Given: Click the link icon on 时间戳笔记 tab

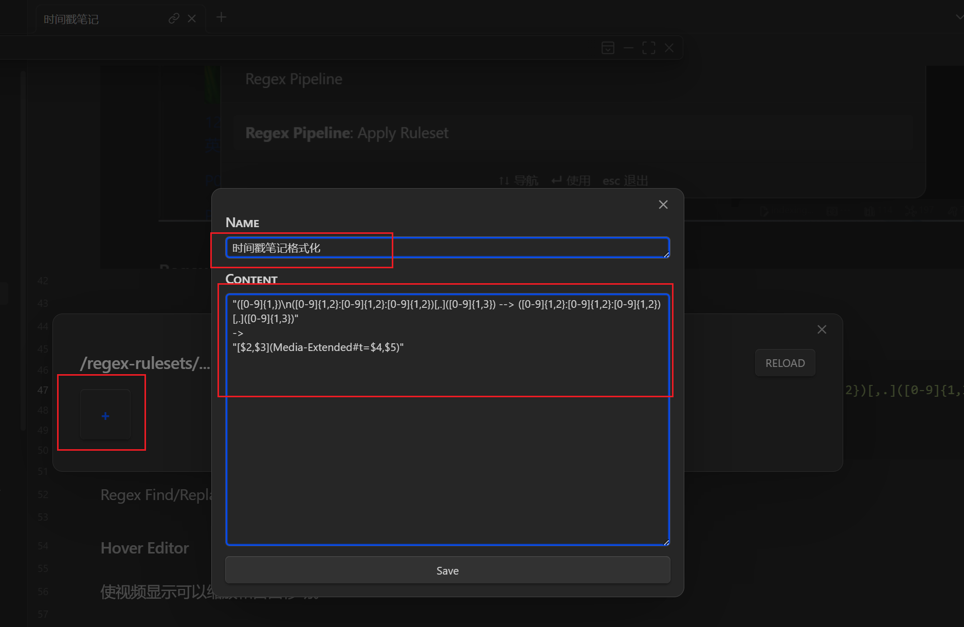Looking at the screenshot, I should click(174, 19).
